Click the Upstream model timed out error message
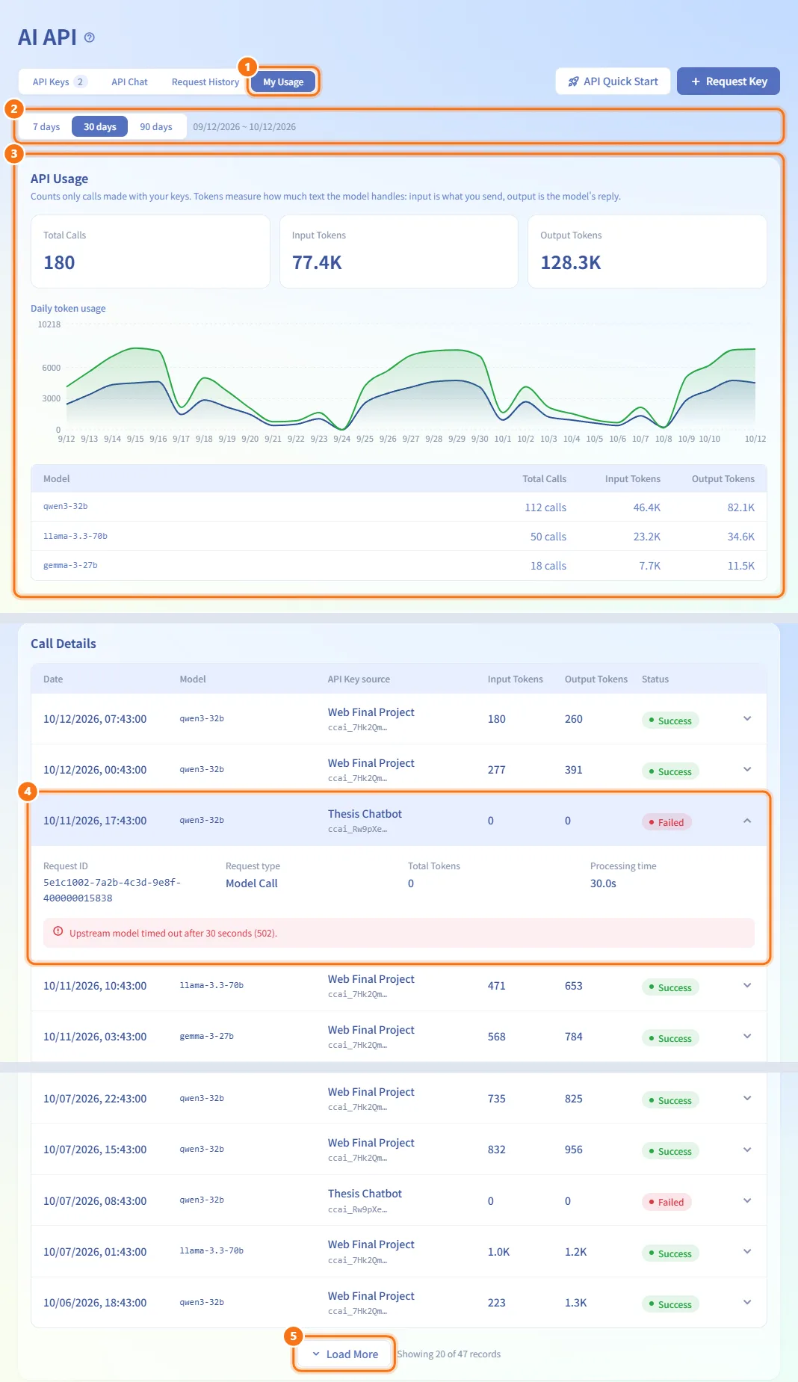798x1382 pixels. point(399,933)
